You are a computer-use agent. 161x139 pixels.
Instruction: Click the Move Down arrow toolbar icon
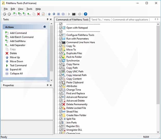(x=54, y=14)
